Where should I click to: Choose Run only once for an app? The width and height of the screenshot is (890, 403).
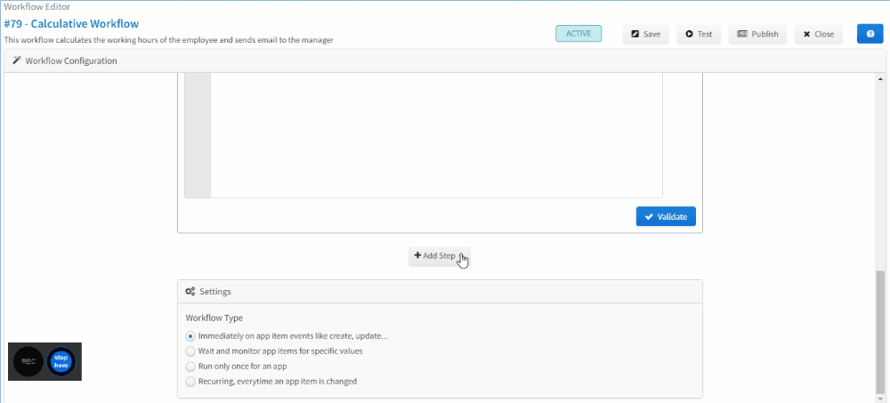tap(190, 367)
